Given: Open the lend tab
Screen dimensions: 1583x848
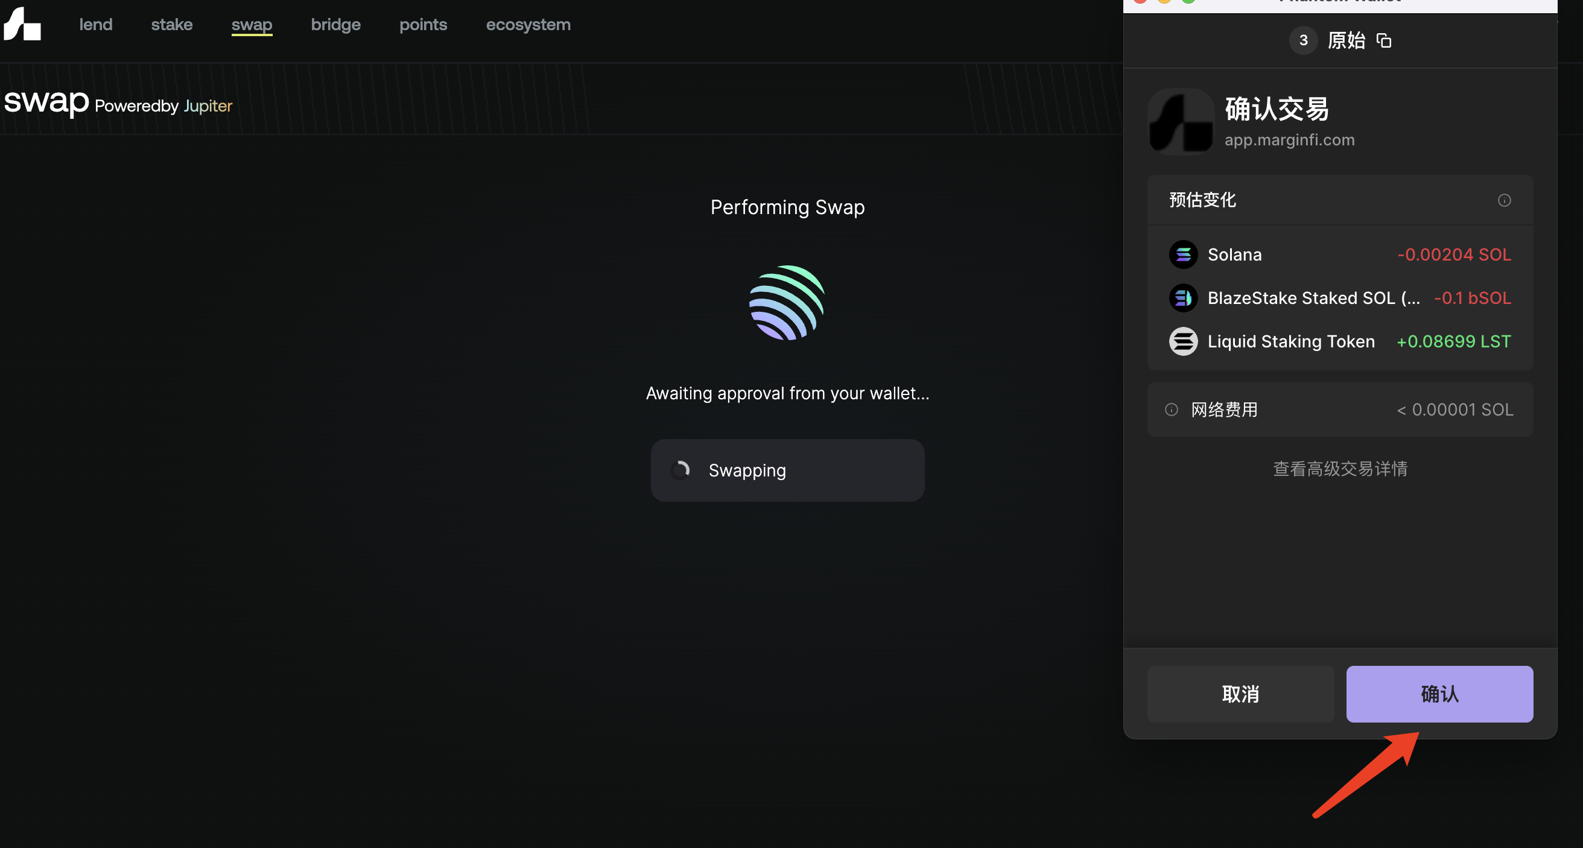Looking at the screenshot, I should click(x=96, y=25).
